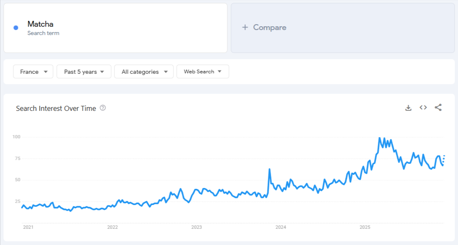Open the France region dropdown
The height and width of the screenshot is (245, 458).
click(x=33, y=71)
